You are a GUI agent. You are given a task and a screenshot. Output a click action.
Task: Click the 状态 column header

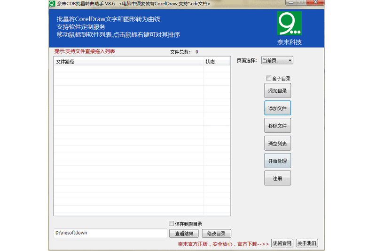click(x=217, y=62)
